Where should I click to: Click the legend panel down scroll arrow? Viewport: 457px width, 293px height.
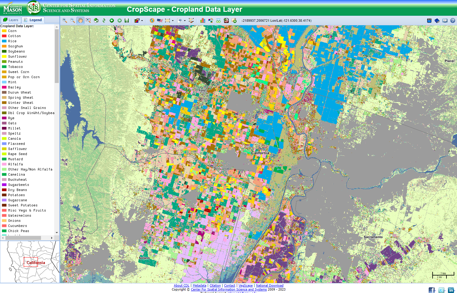[x=57, y=233]
